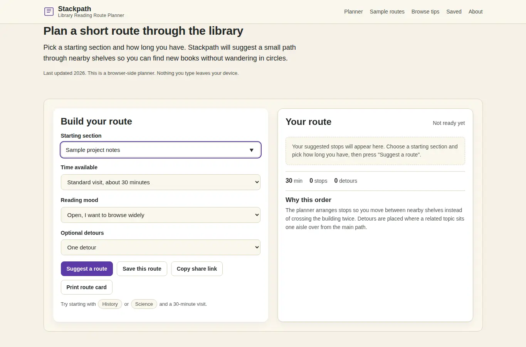This screenshot has height=347, width=526.
Task: Click the Stackpath logo icon
Action: tap(49, 12)
